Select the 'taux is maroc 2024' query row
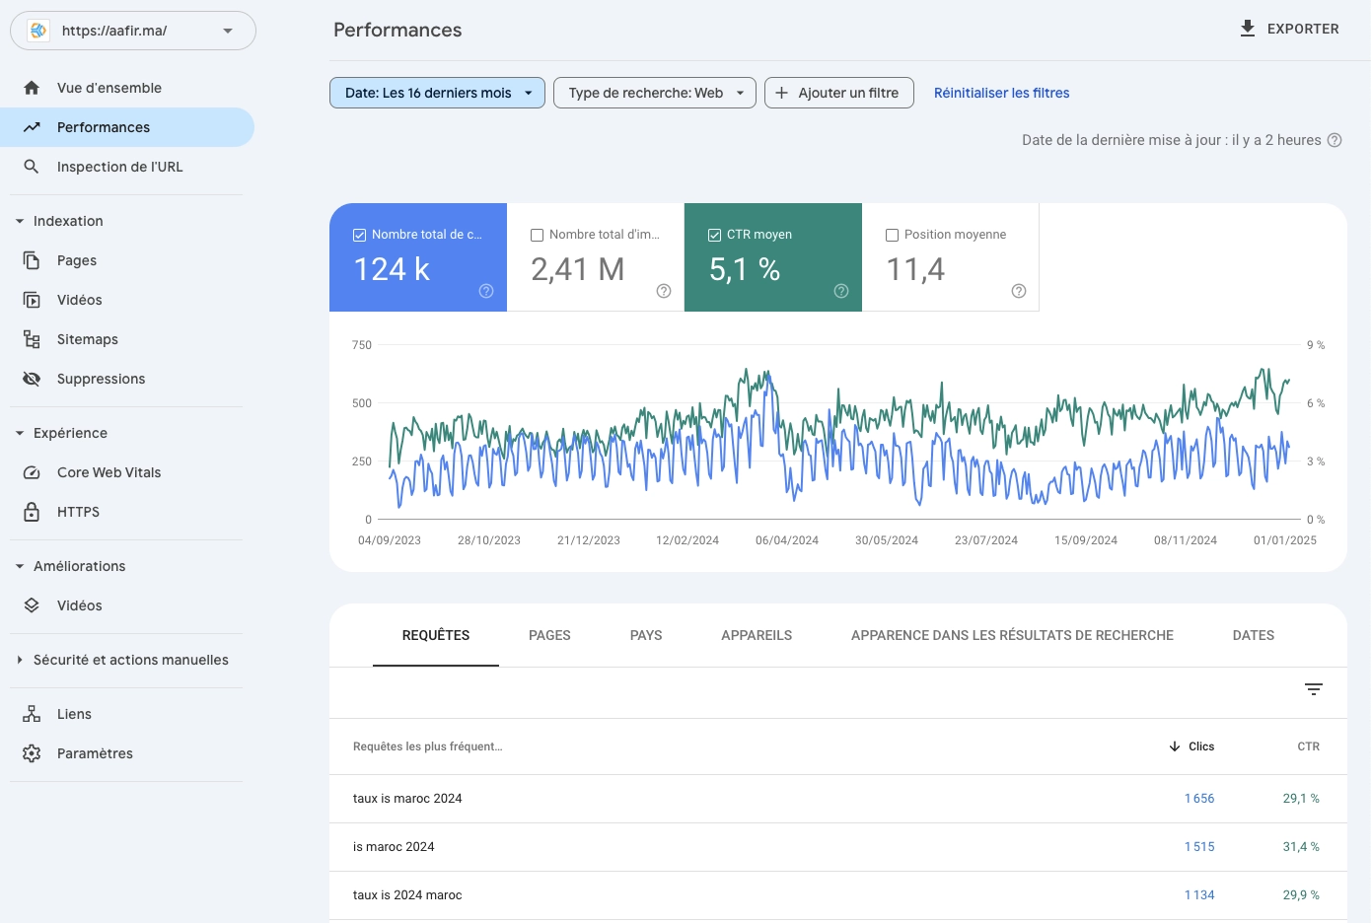The width and height of the screenshot is (1371, 923). click(407, 799)
